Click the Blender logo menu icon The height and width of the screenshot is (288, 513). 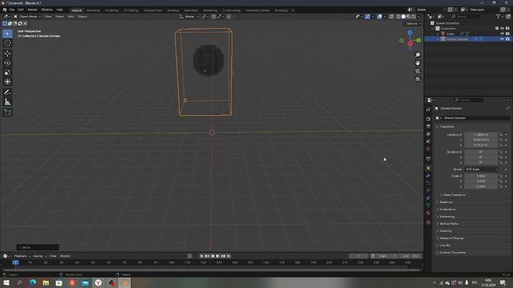pyautogui.click(x=5, y=10)
